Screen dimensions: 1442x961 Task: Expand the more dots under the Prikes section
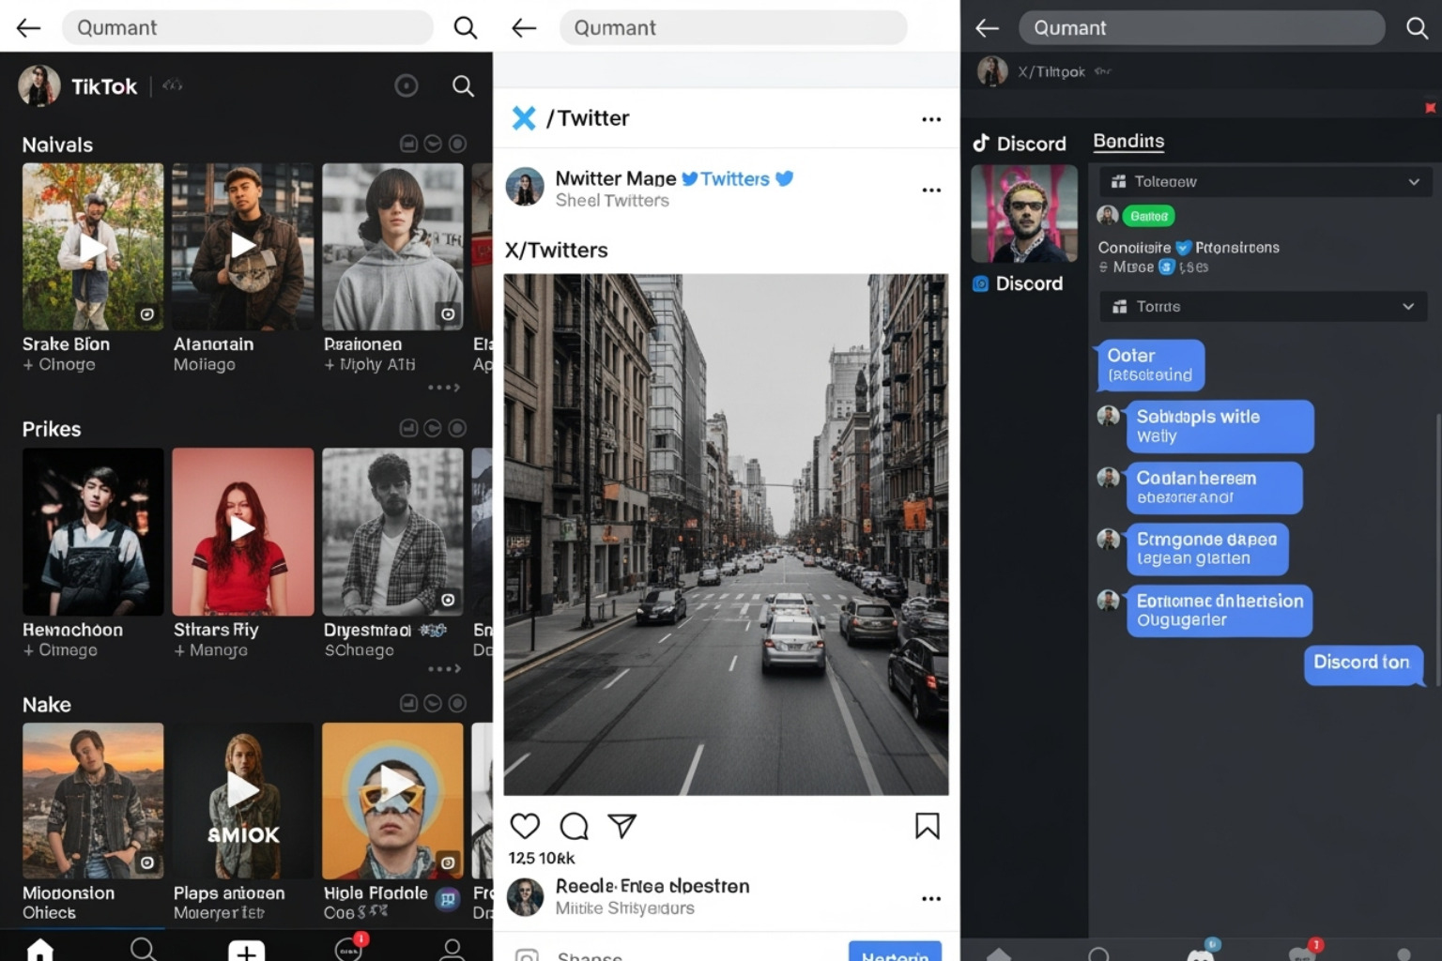tap(443, 668)
